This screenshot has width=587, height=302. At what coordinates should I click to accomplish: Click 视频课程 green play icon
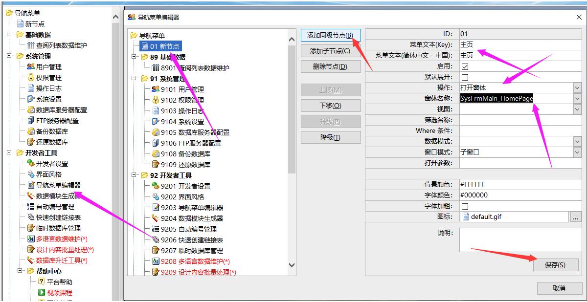point(42,293)
